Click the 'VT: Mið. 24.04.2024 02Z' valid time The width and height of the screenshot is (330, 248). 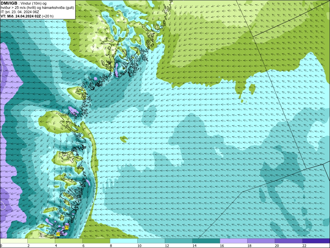(x=20, y=16)
